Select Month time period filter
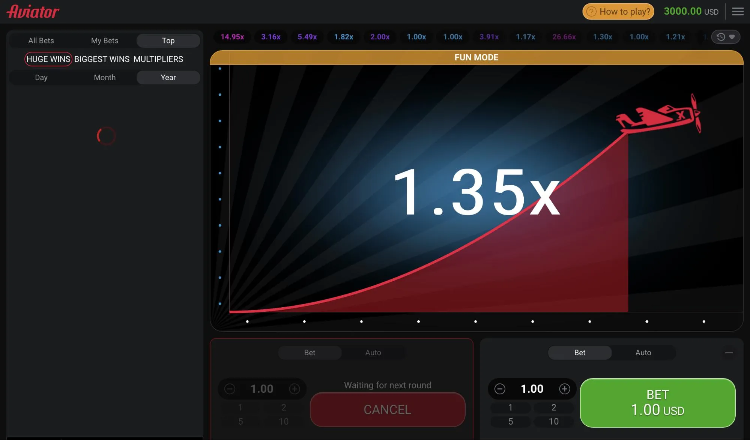 (105, 77)
